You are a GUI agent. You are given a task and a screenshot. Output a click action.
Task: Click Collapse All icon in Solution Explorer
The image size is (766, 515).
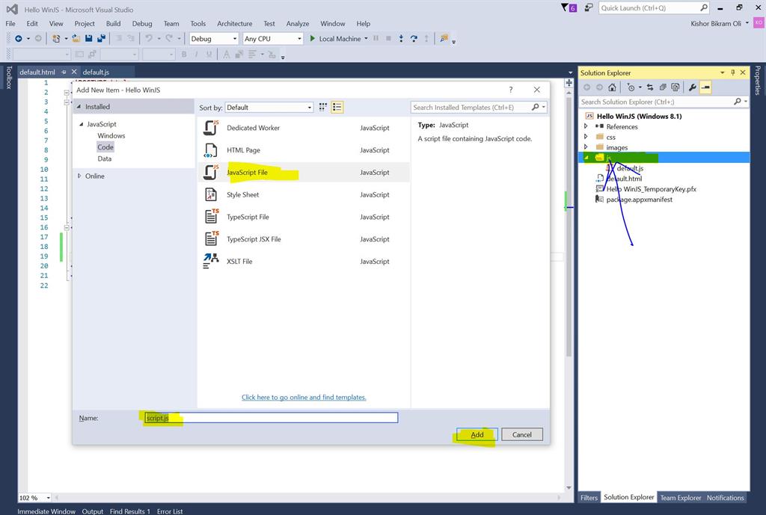point(663,87)
